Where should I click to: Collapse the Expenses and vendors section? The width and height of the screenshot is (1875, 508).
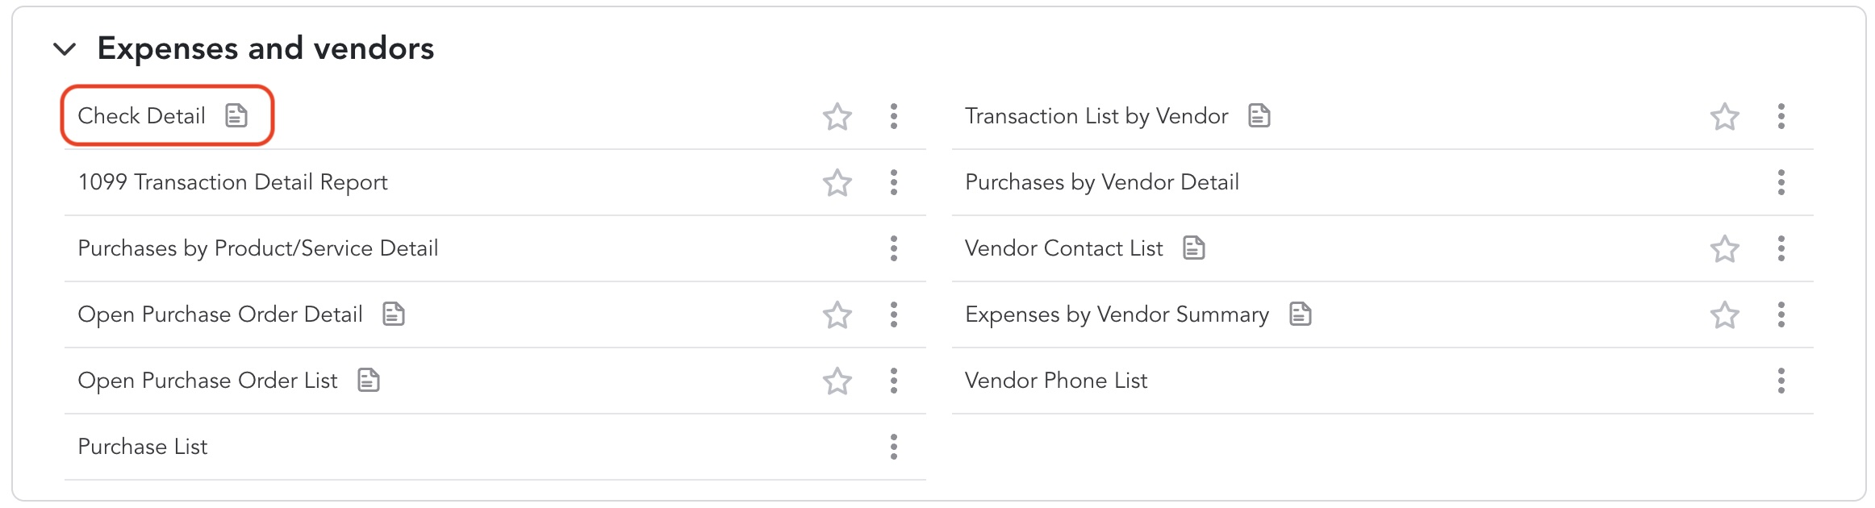coord(65,49)
